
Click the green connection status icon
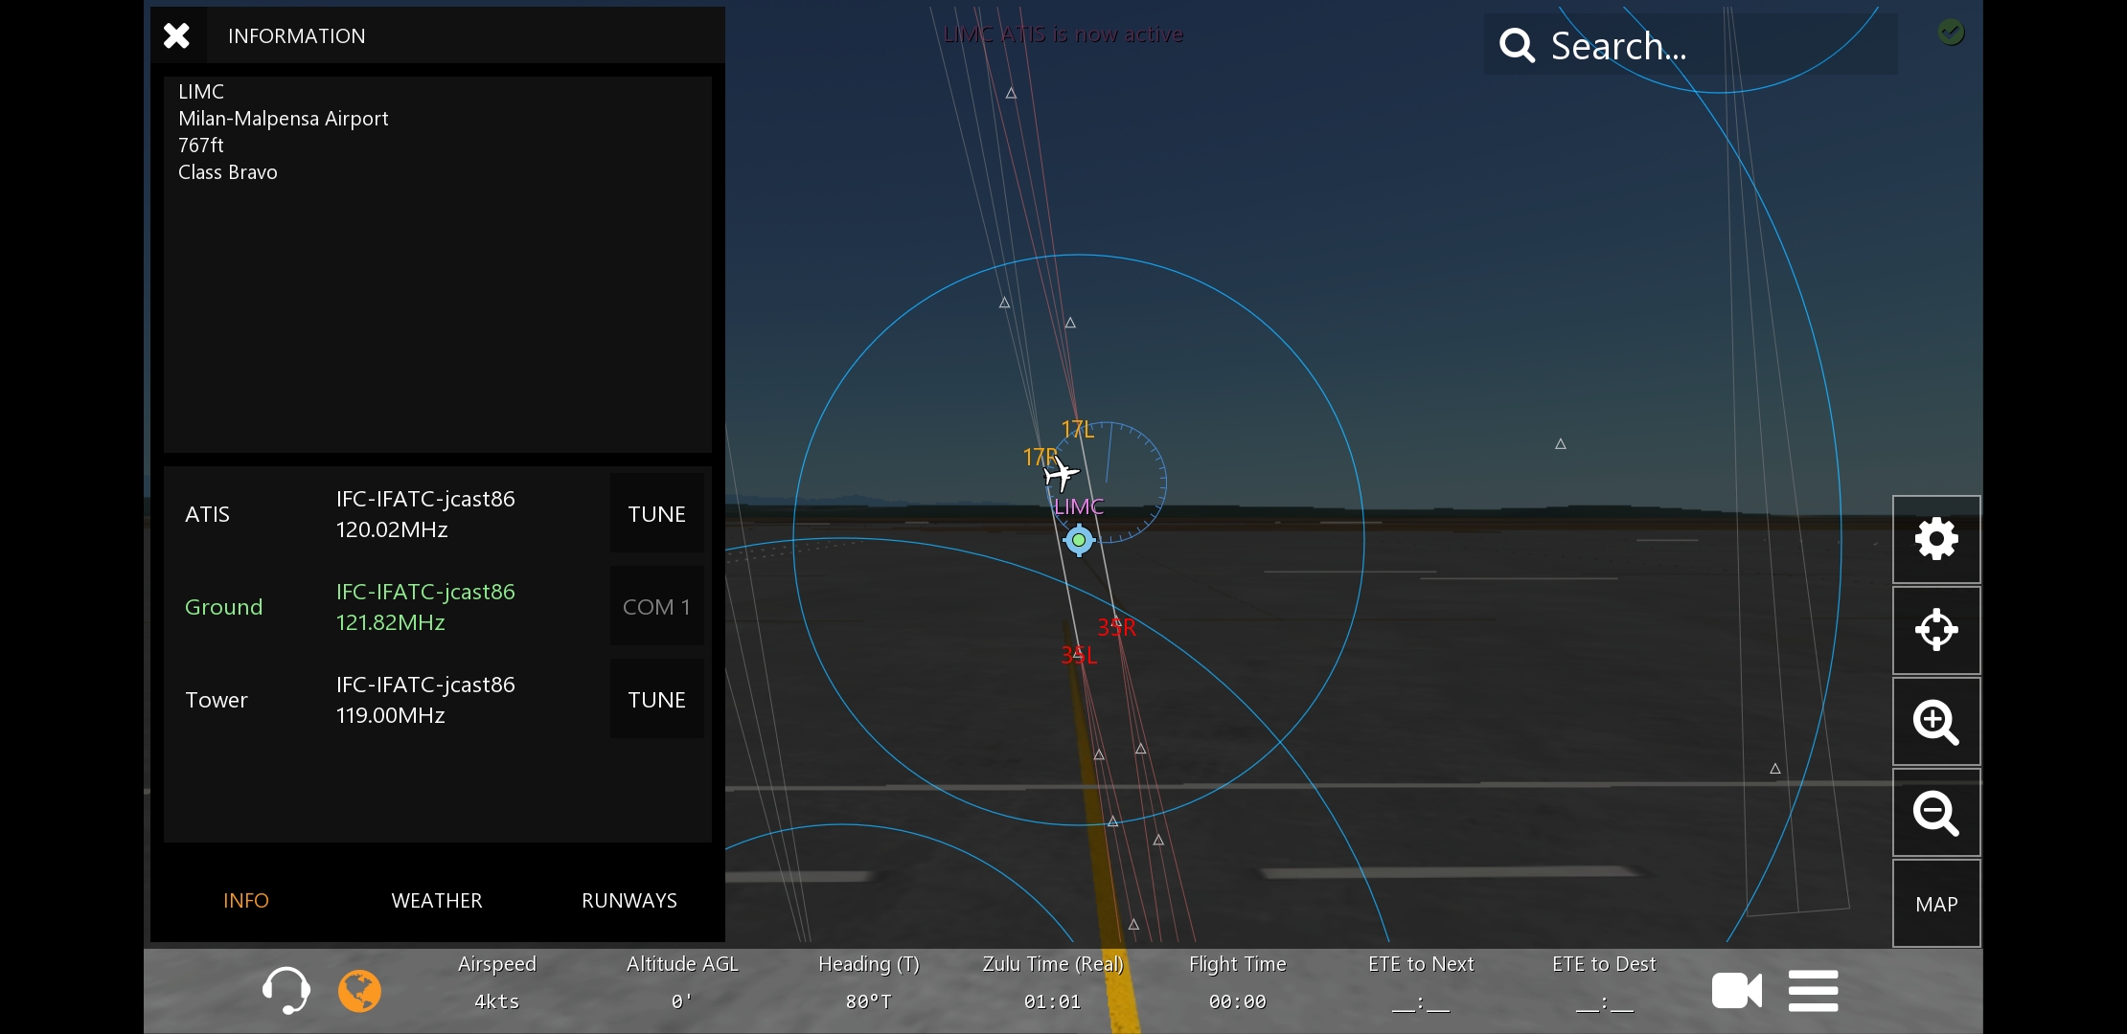(1951, 33)
